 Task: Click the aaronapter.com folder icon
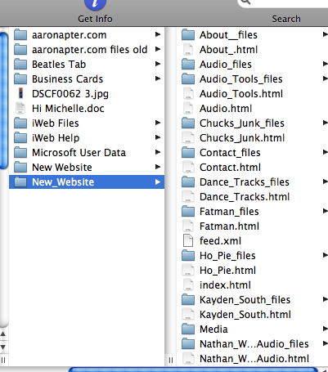(x=20, y=35)
